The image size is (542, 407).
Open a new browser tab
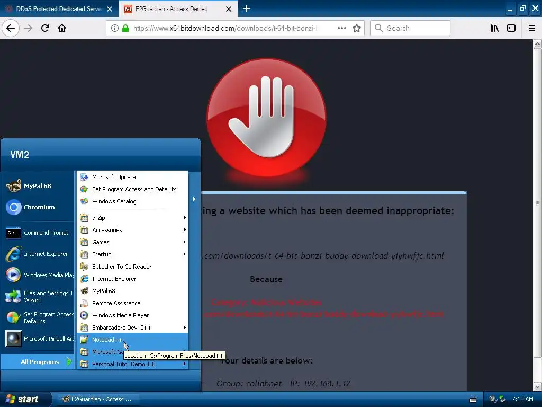click(247, 8)
